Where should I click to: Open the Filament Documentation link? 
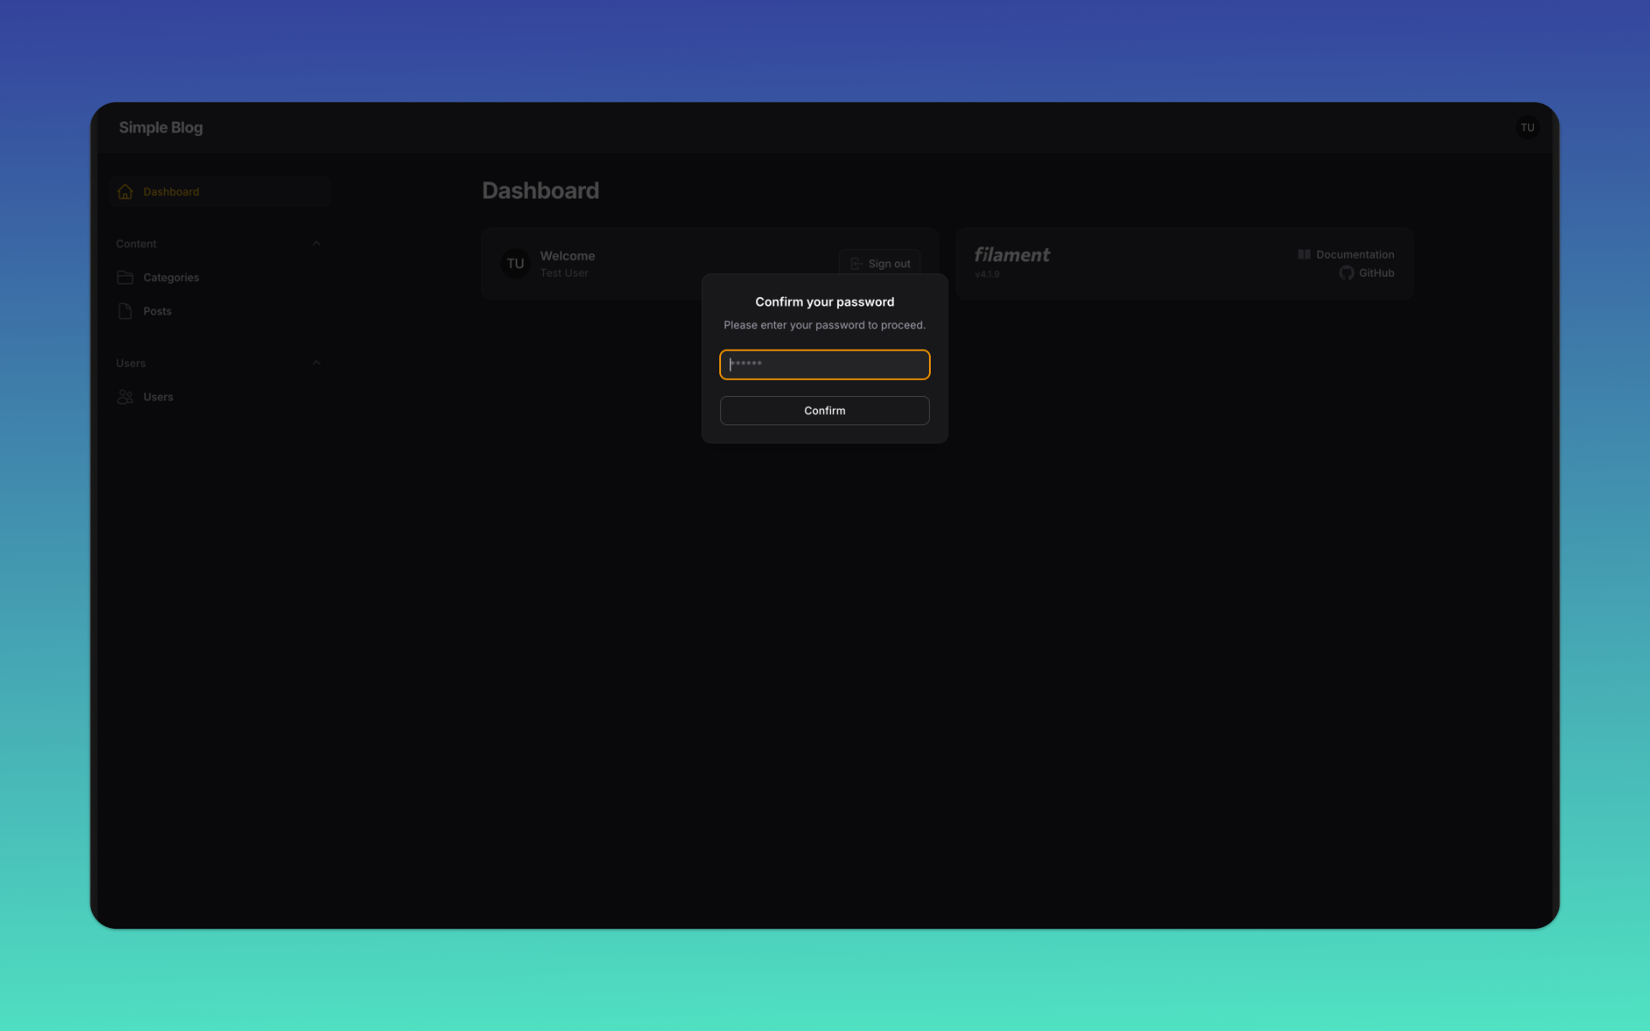[1355, 253]
